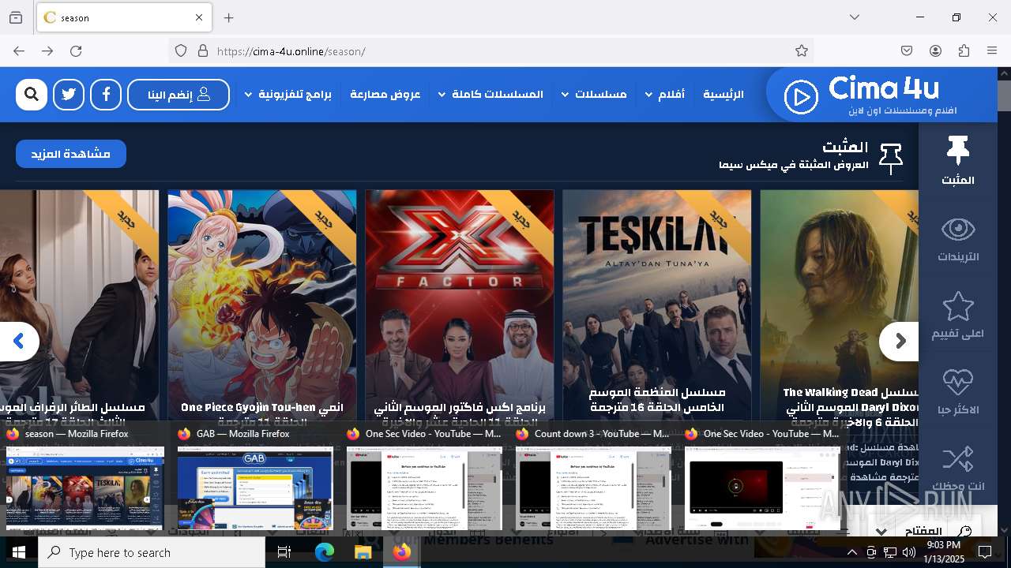
Task: Switch to GAB Firefox window preview
Action: click(x=255, y=479)
